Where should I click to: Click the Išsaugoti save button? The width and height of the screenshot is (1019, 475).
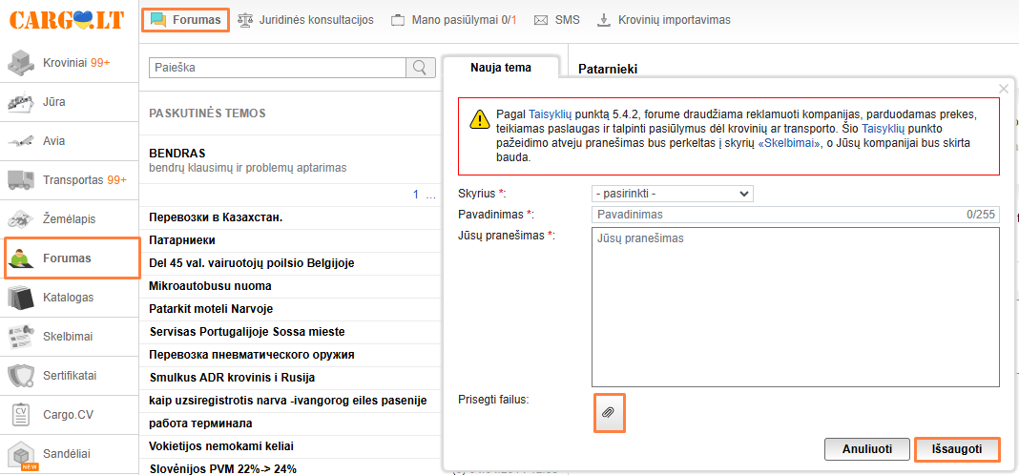coord(957,448)
